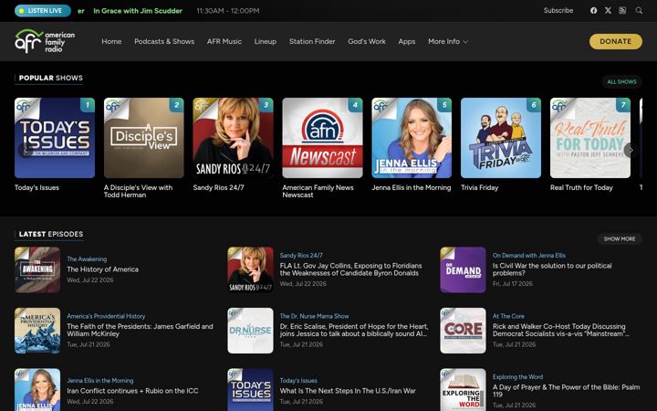Open Trivia Friday show artwork

[x=501, y=138]
